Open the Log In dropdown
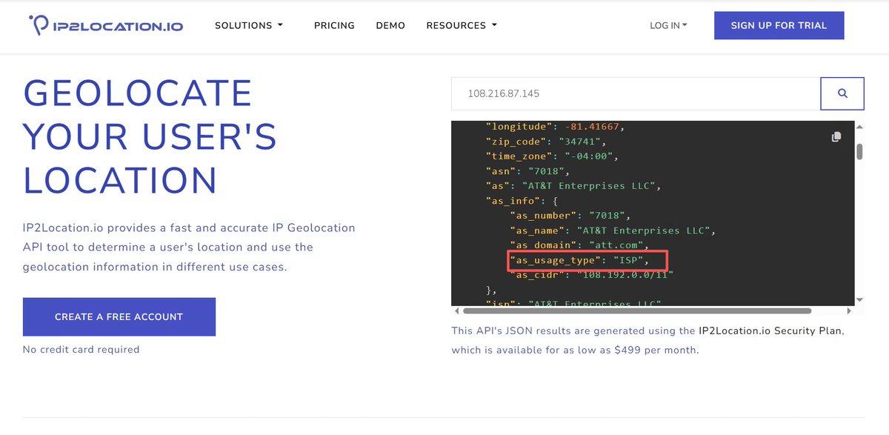The image size is (889, 435). 668,25
